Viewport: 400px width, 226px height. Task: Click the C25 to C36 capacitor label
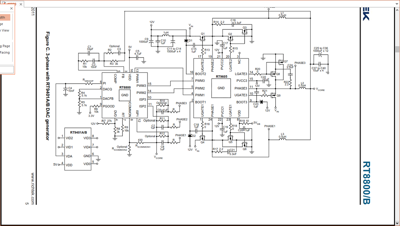click(x=321, y=49)
